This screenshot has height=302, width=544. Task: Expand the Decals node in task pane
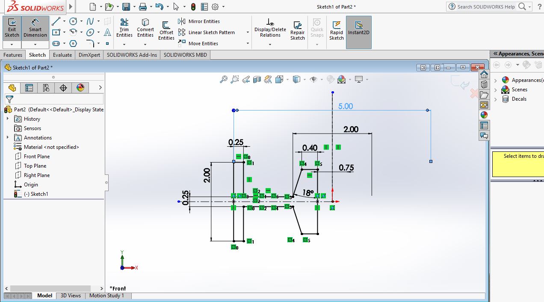(496, 99)
